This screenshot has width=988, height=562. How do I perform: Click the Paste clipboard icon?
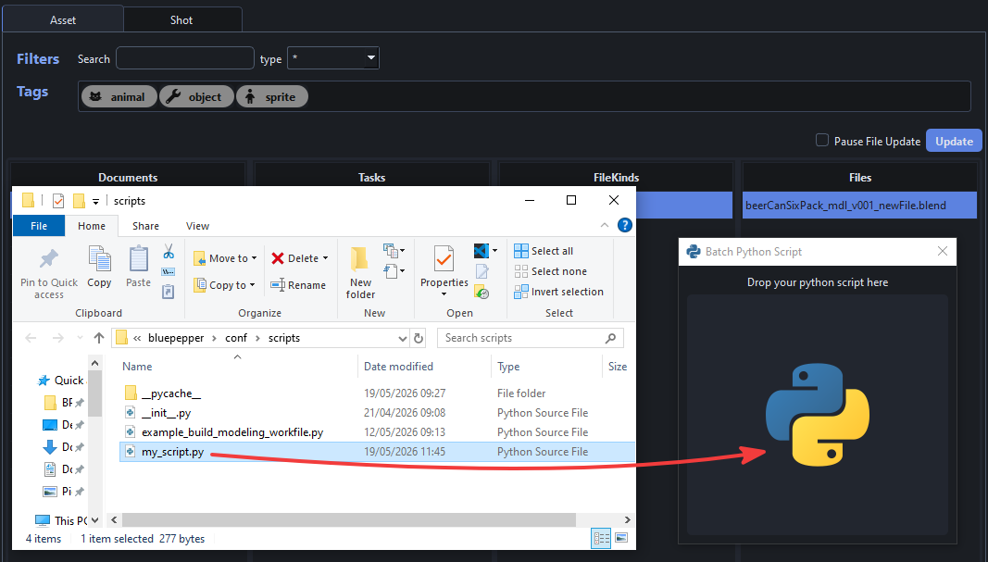pos(138,259)
